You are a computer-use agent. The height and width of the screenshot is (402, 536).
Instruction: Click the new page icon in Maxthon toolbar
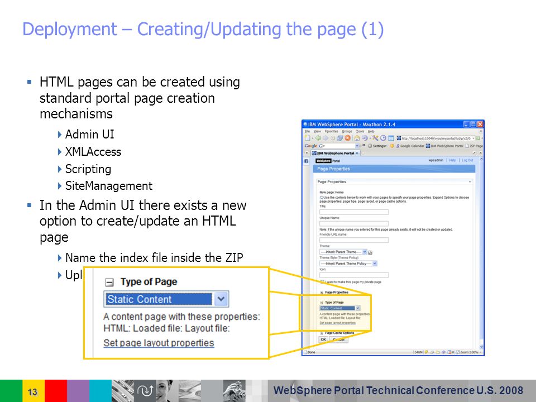coord(307,138)
